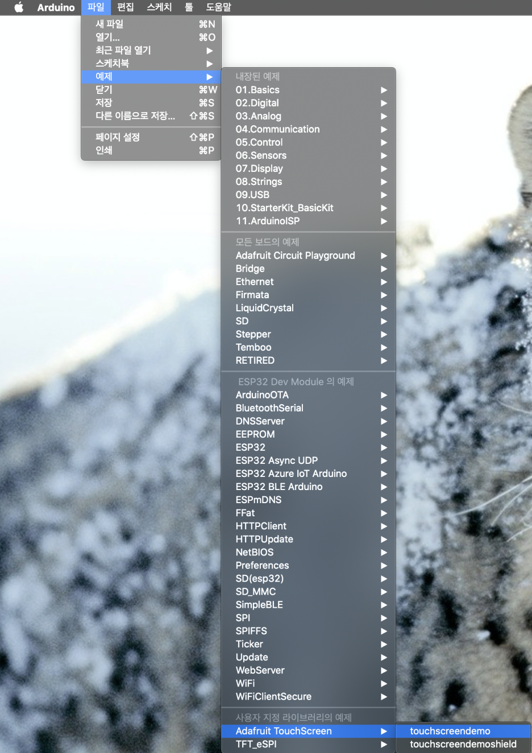The image size is (532, 753).
Task: Open the 08.Strings examples submenu
Action: tap(309, 182)
